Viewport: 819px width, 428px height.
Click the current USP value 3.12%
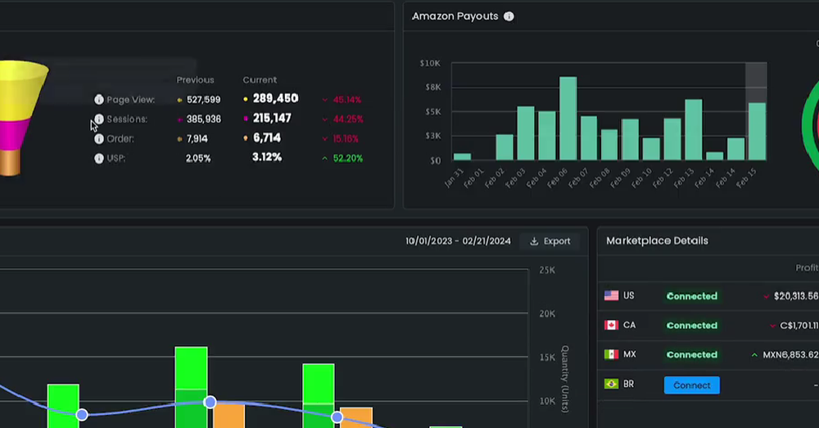tap(267, 157)
